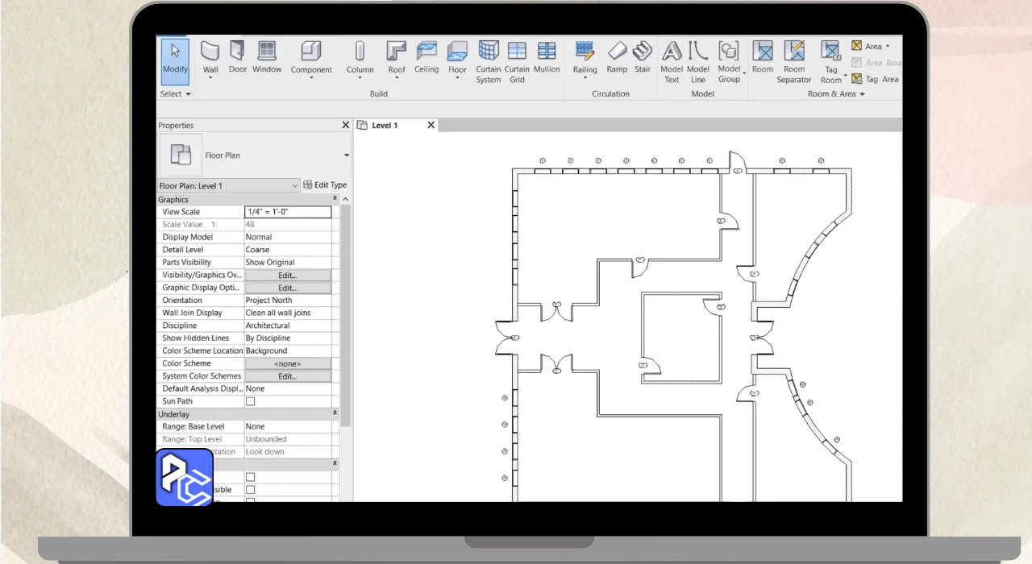Choose the Curtain System tool
The width and height of the screenshot is (1032, 564).
click(x=489, y=61)
